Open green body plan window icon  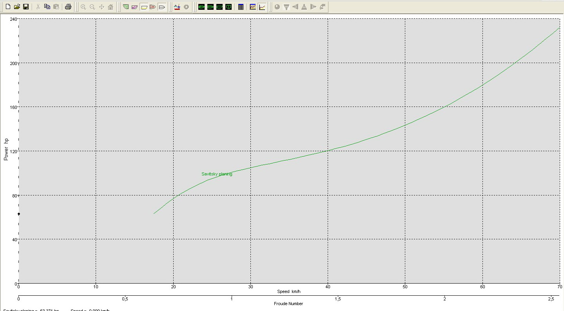pos(229,7)
